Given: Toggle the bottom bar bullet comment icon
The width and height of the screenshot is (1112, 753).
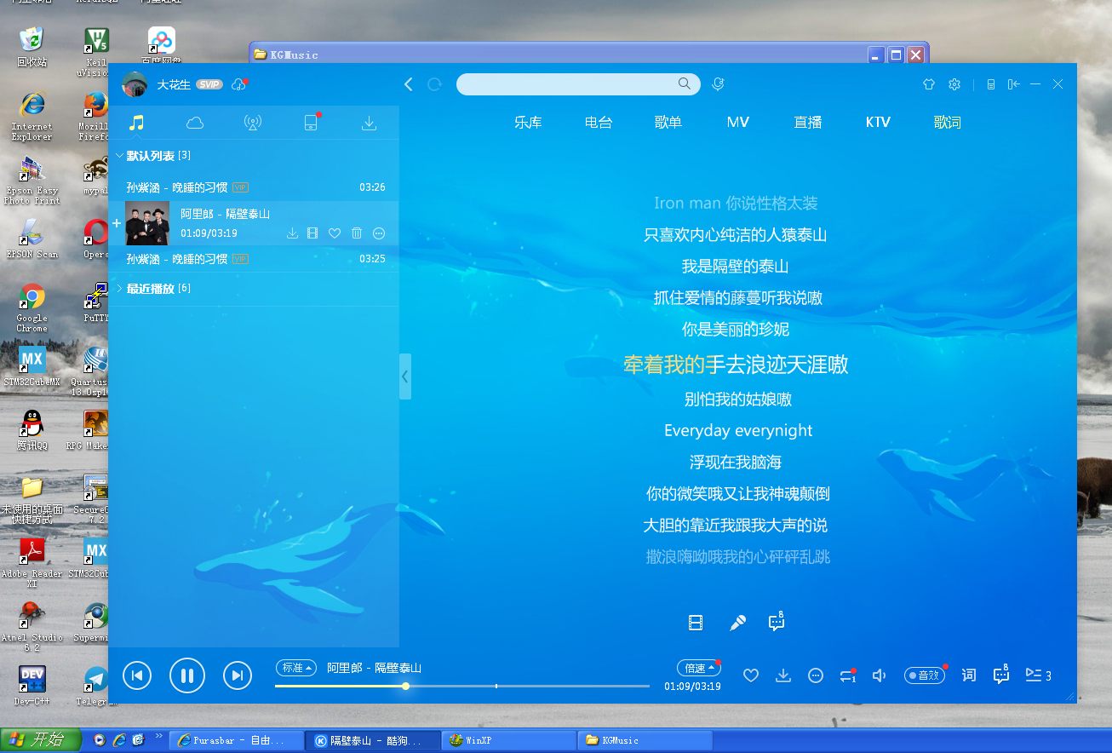Looking at the screenshot, I should [x=1002, y=675].
